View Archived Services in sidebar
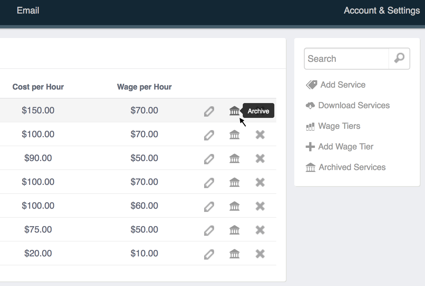 [352, 167]
